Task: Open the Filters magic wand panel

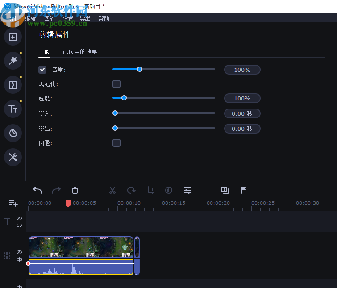Action: [x=13, y=61]
